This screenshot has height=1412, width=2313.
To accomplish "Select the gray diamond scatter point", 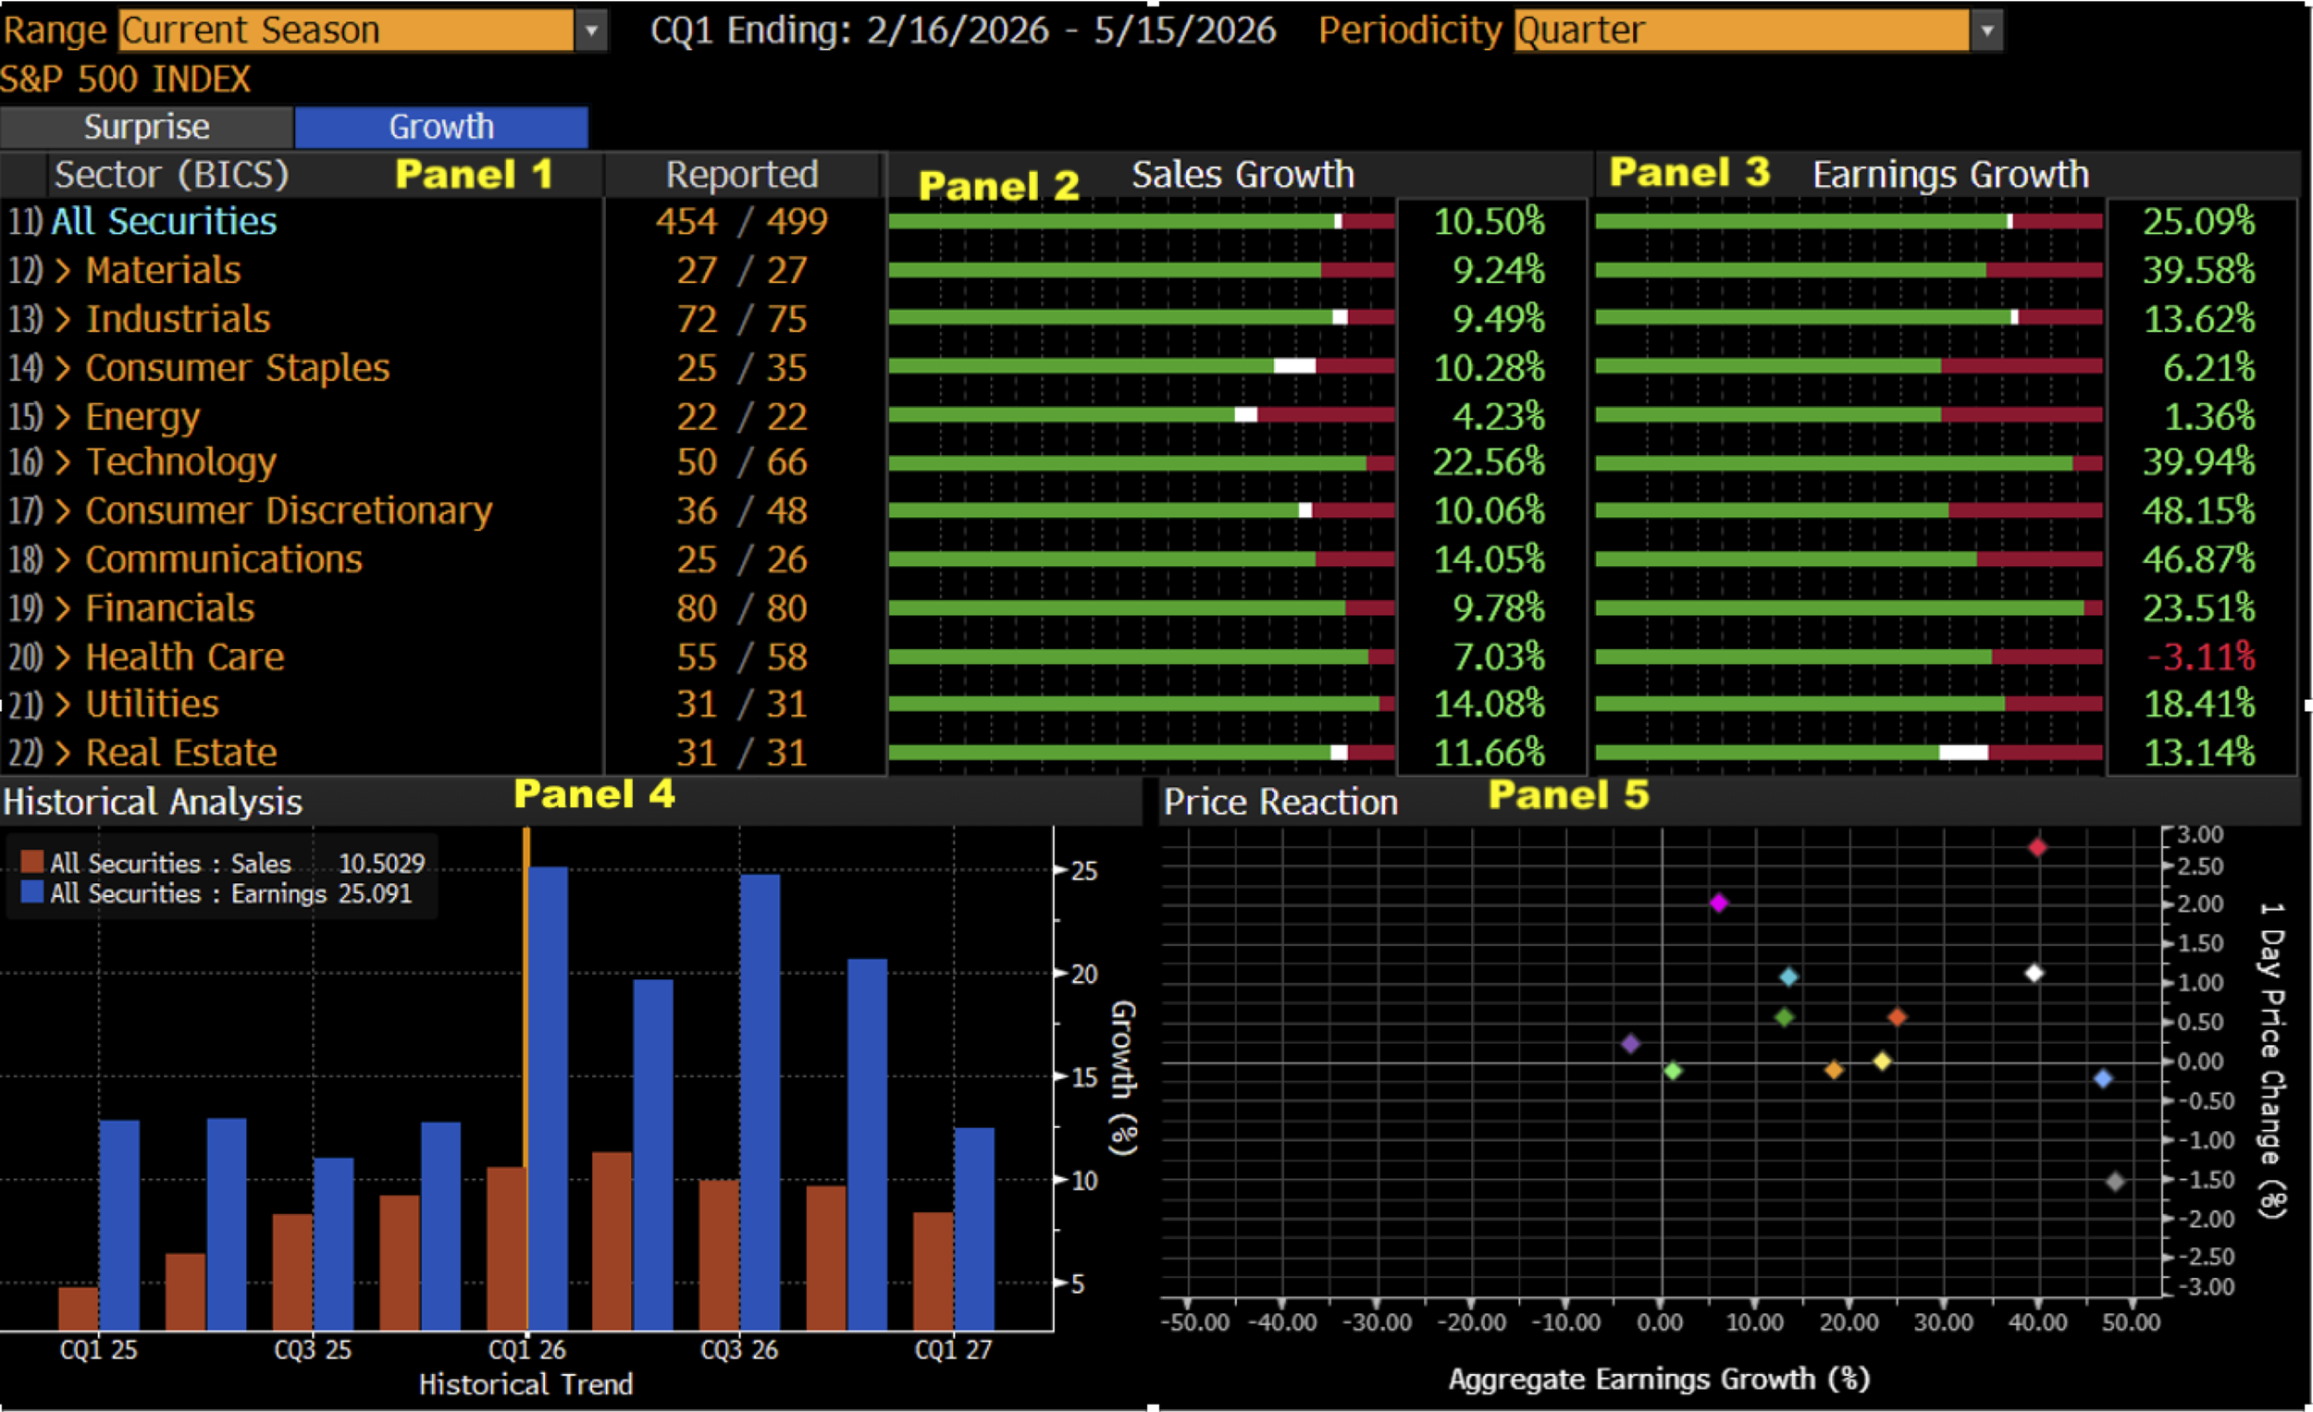I will [x=2115, y=1182].
